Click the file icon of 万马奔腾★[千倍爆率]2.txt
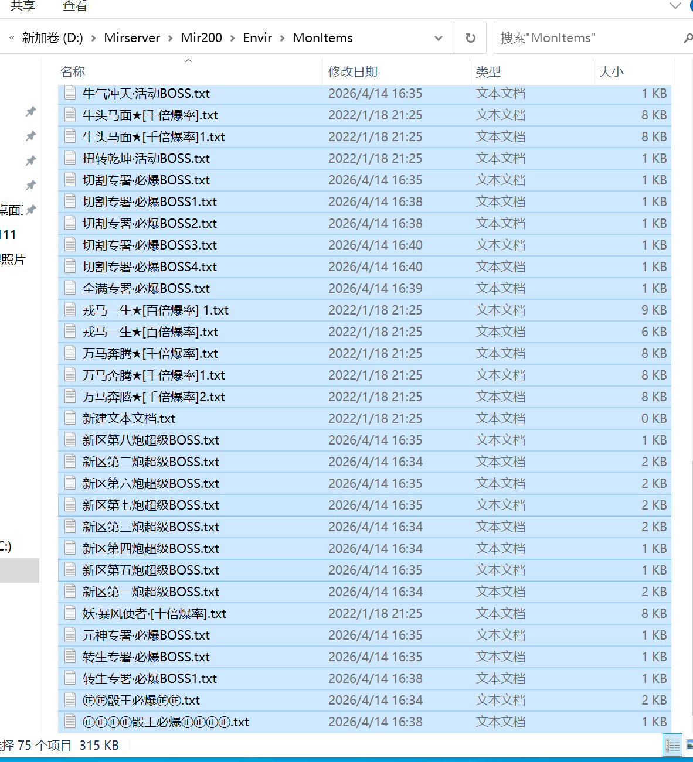This screenshot has height=762, width=693. pyautogui.click(x=70, y=397)
